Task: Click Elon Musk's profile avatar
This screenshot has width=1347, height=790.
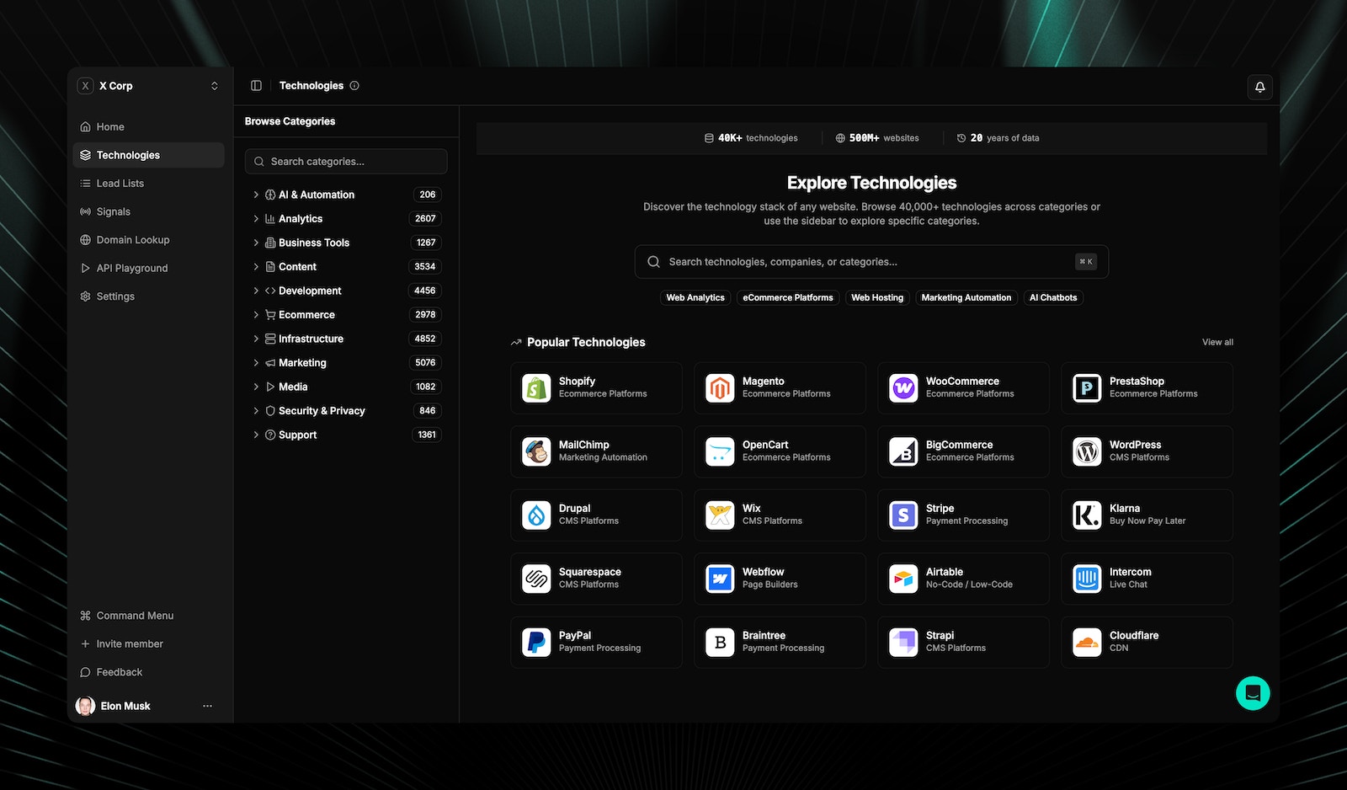Action: pyautogui.click(x=85, y=706)
